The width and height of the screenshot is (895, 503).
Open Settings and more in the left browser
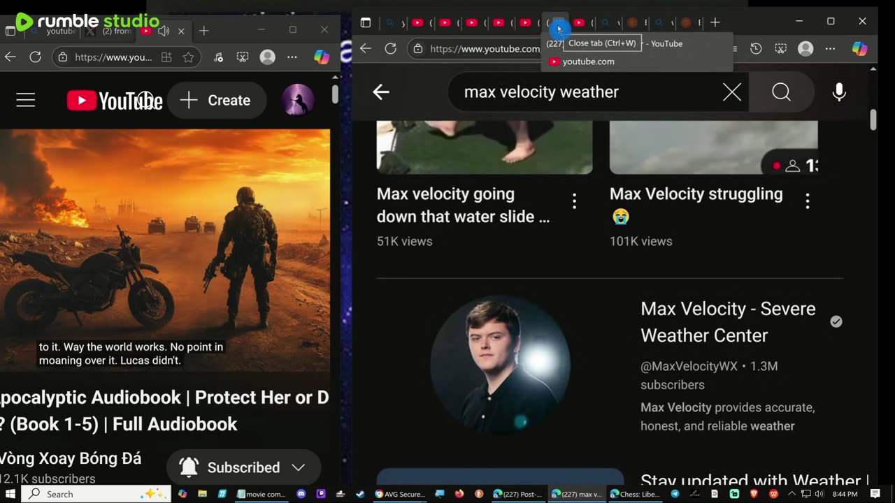point(292,57)
